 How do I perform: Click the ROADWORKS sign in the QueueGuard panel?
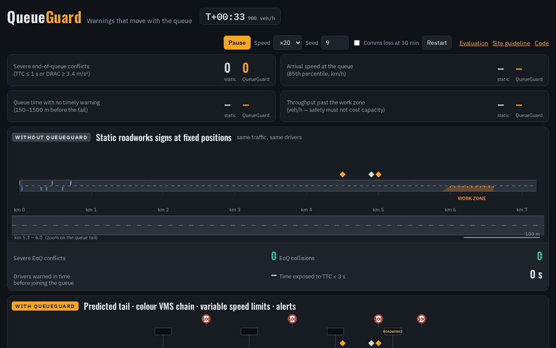click(x=393, y=331)
